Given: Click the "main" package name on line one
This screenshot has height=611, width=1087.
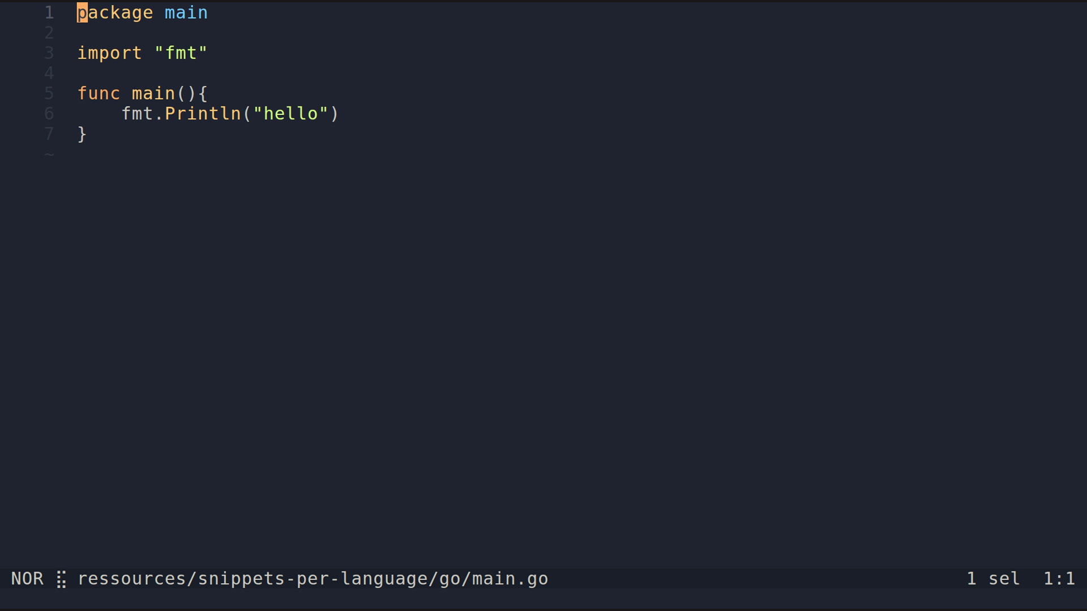Looking at the screenshot, I should tap(186, 12).
